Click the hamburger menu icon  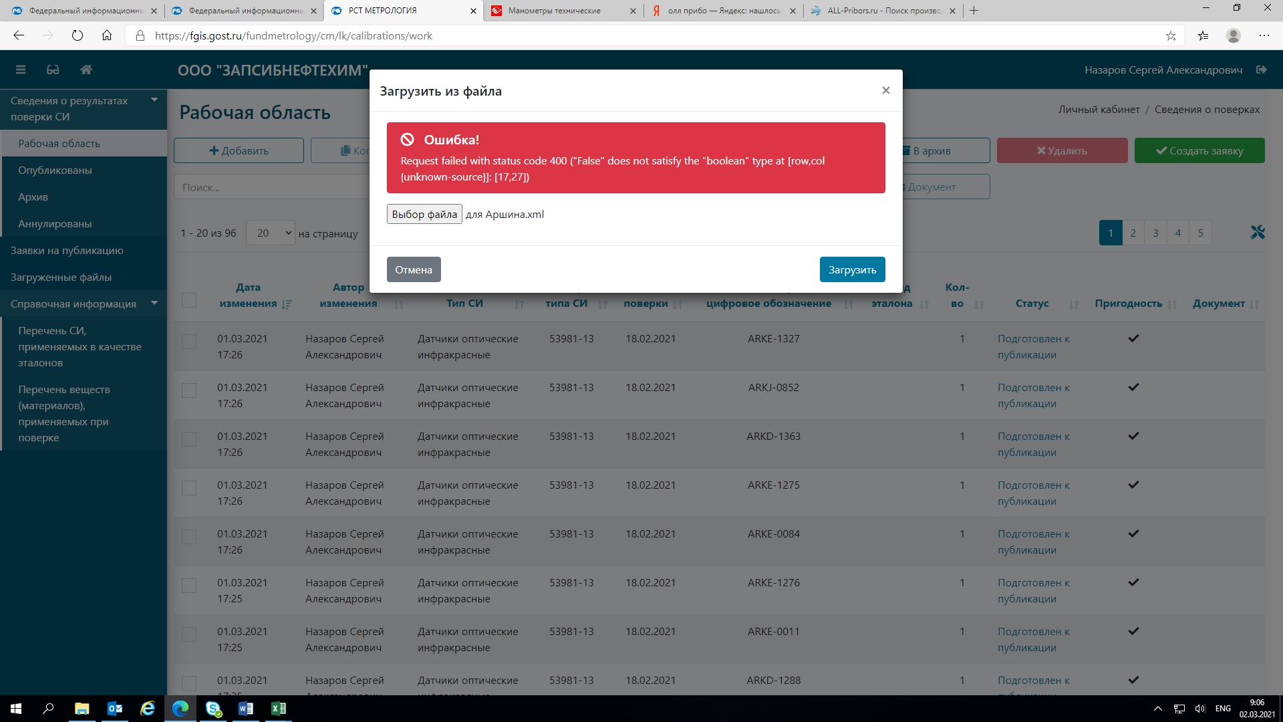21,70
